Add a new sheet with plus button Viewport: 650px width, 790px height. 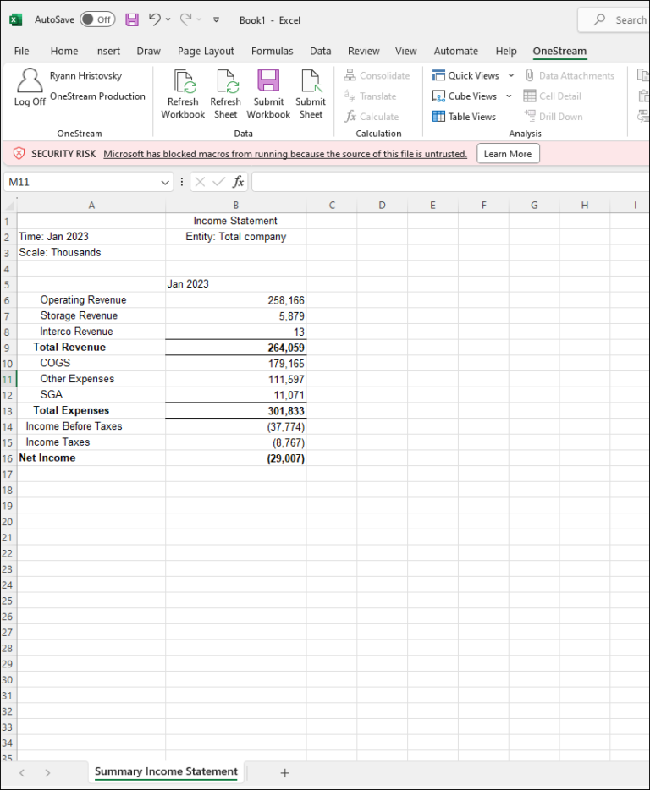(285, 772)
